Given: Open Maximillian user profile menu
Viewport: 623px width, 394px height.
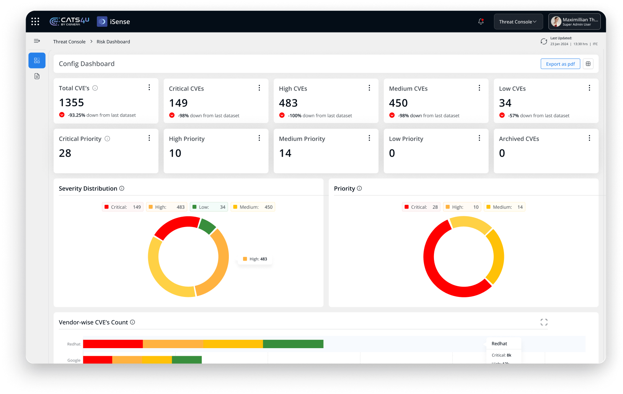Looking at the screenshot, I should [x=574, y=21].
